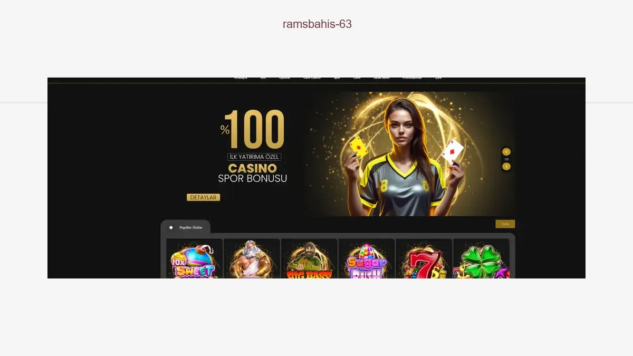Open the Slot menu item
The image size is (633, 356).
click(263, 78)
